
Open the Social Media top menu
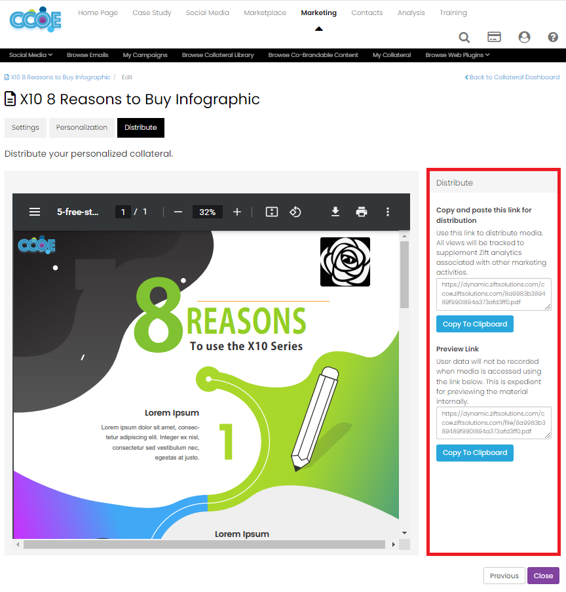207,13
